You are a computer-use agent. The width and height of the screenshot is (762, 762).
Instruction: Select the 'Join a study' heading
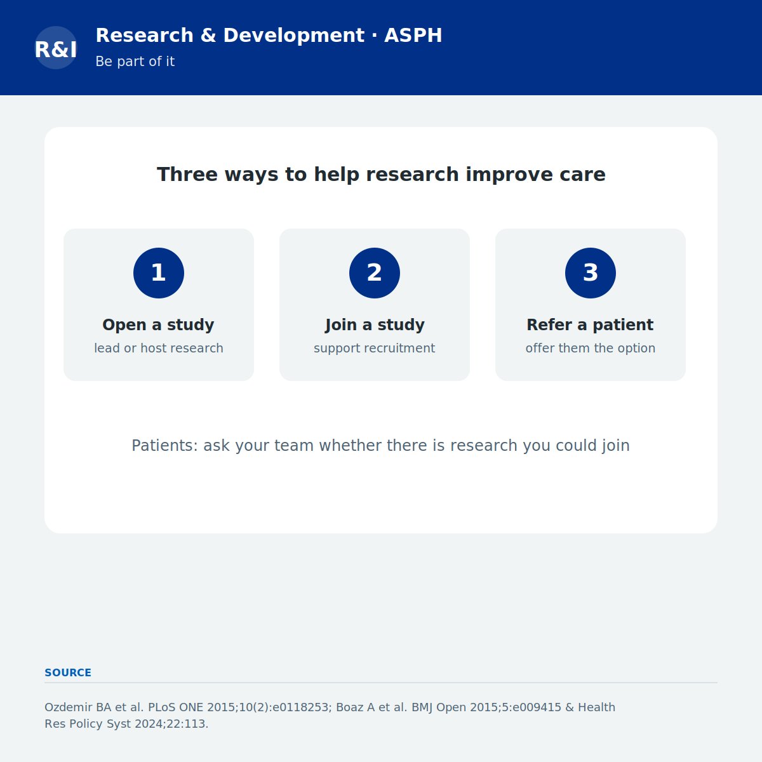(375, 324)
